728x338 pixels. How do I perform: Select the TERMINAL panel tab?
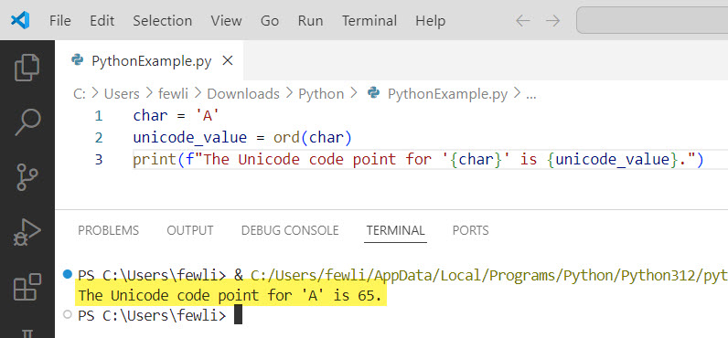tap(396, 230)
